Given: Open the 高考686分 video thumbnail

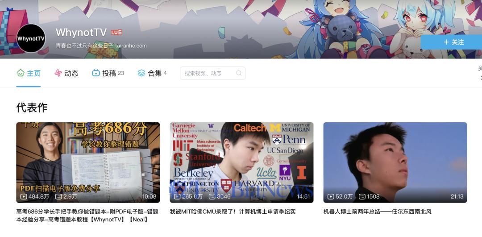Looking at the screenshot, I should pyautogui.click(x=88, y=162).
